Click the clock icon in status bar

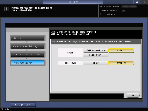[2, 109]
